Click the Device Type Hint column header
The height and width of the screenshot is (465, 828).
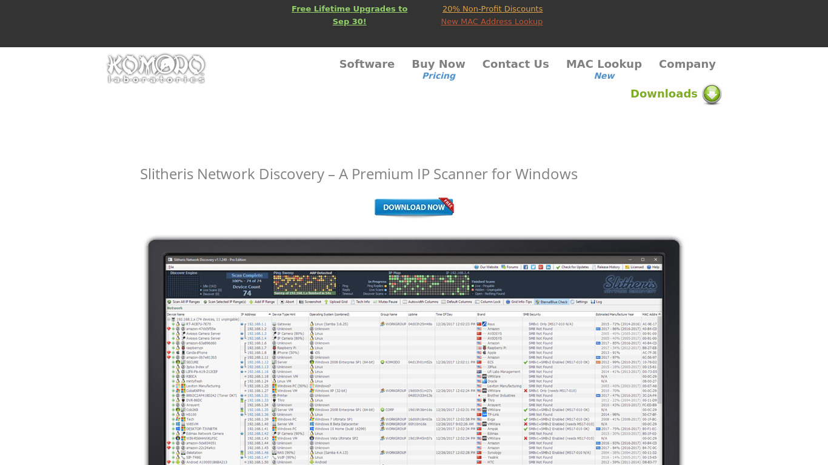[289, 314]
